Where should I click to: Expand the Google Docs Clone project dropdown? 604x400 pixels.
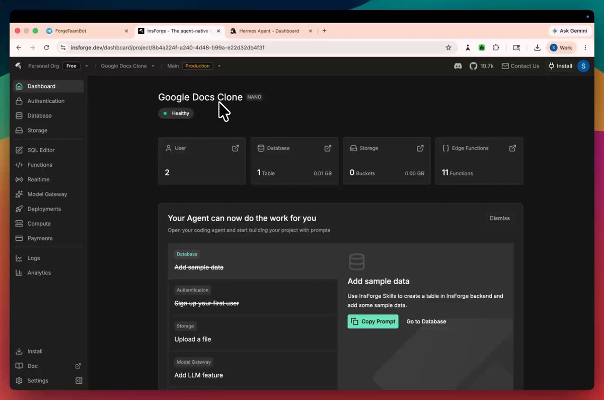tap(153, 66)
